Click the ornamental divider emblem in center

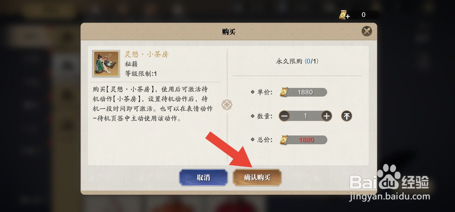click(227, 105)
